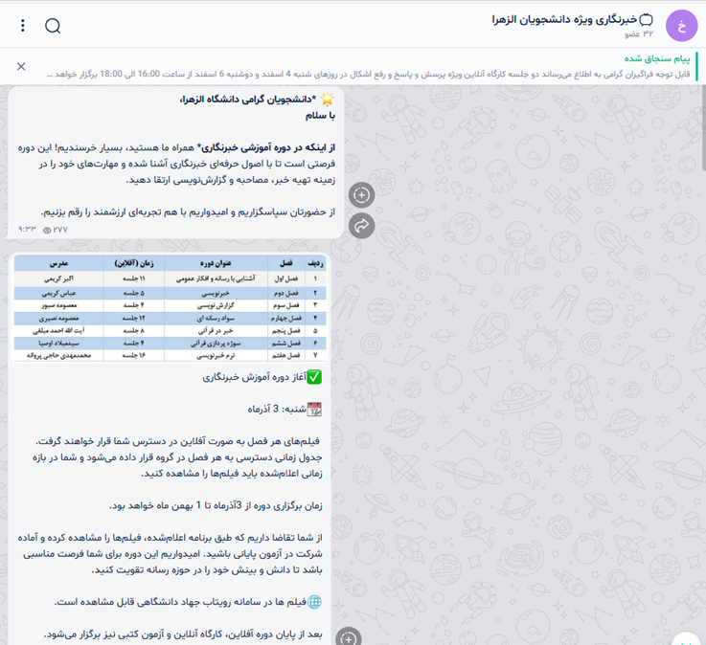The width and height of the screenshot is (706, 645).
Task: Click the pinned message preview text about کارگاه آنلاین
Action: coord(368,74)
